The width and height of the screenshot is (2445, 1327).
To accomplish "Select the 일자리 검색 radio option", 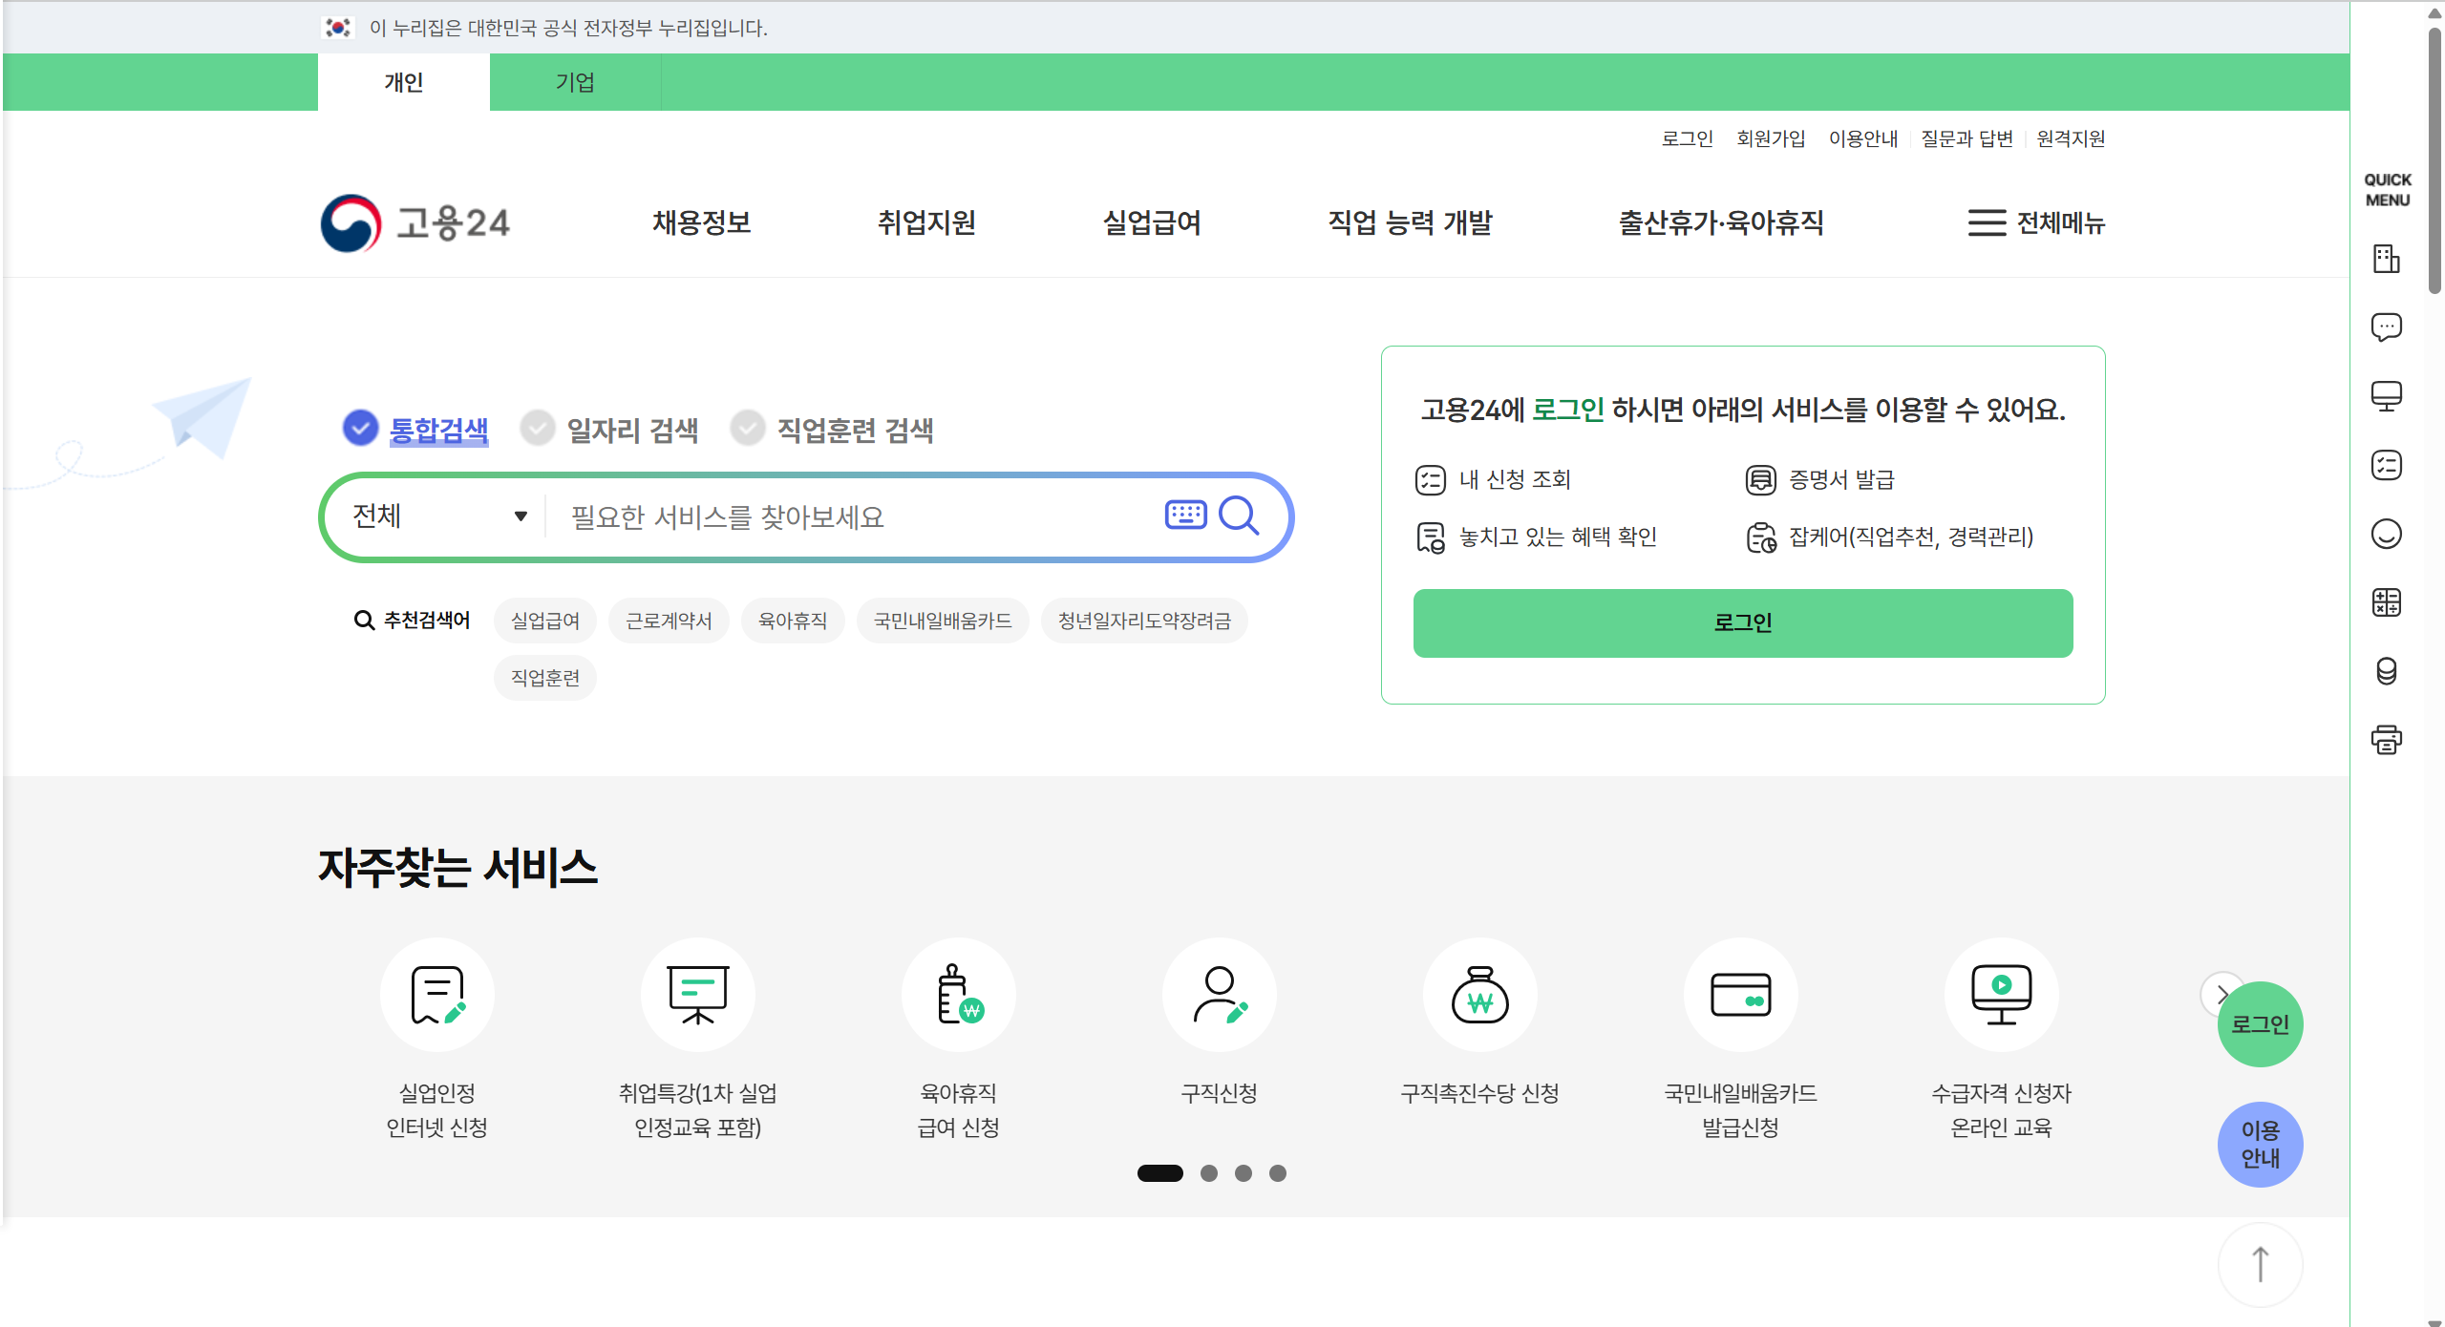I will pos(538,429).
